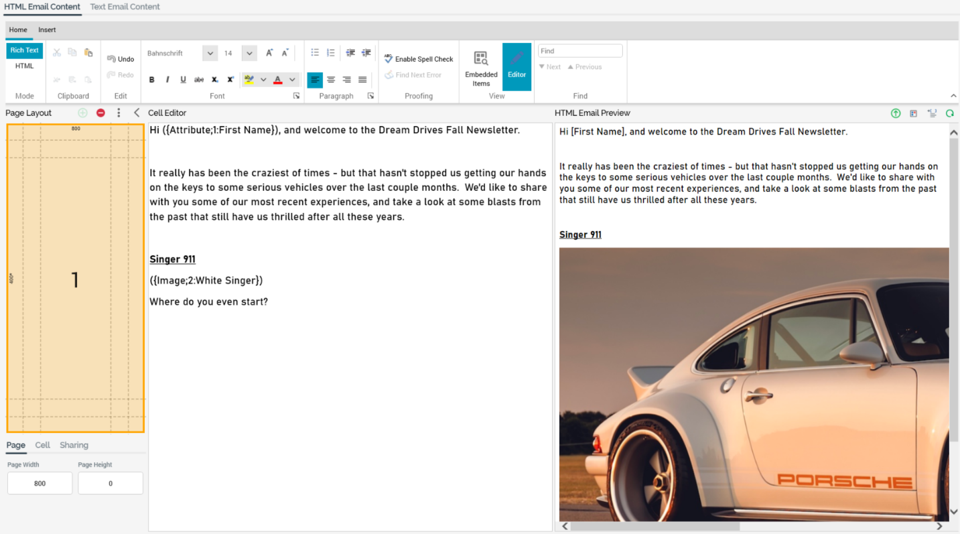Image resolution: width=960 pixels, height=534 pixels.
Task: Click Enable Spell Check
Action: tap(419, 59)
